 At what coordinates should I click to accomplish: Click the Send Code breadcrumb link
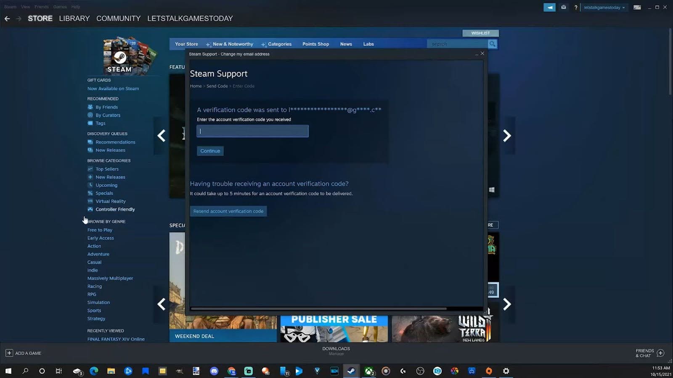click(x=217, y=86)
